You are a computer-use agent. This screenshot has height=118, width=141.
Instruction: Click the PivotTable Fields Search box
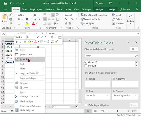[x=111, y=56]
